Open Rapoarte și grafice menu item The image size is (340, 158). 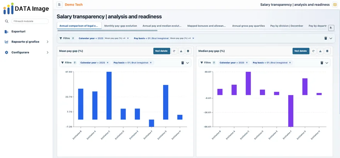[x=26, y=42]
